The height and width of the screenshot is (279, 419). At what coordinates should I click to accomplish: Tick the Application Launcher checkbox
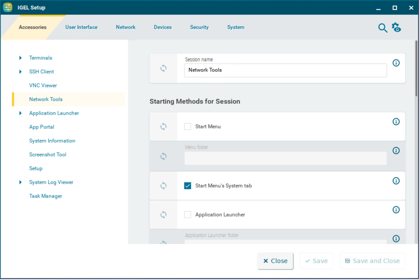pos(188,215)
